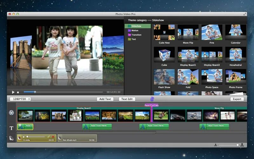
Task: Click the green edit icon on 11.m4a
Action: coord(49,137)
